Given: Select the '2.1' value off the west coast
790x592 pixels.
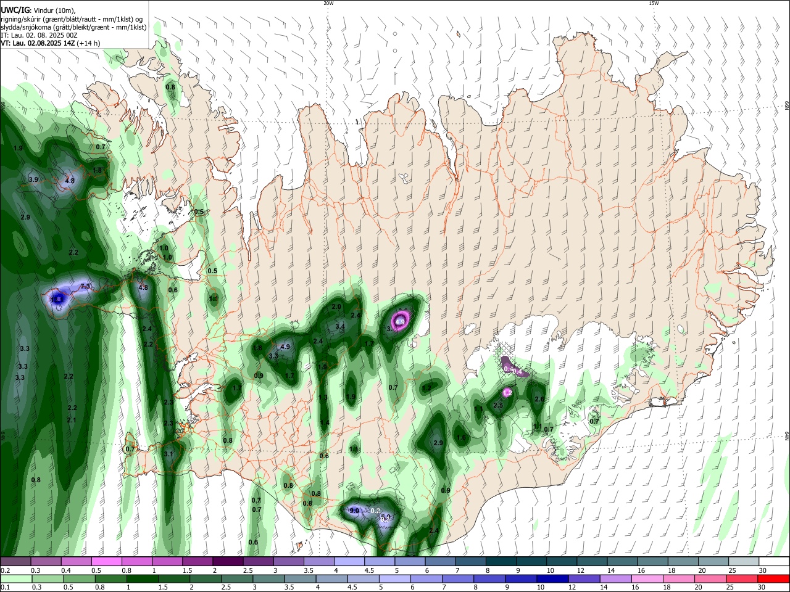Looking at the screenshot, I should (71, 420).
